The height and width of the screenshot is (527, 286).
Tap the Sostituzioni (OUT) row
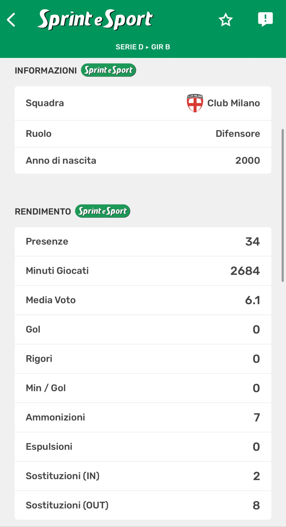coord(143,505)
